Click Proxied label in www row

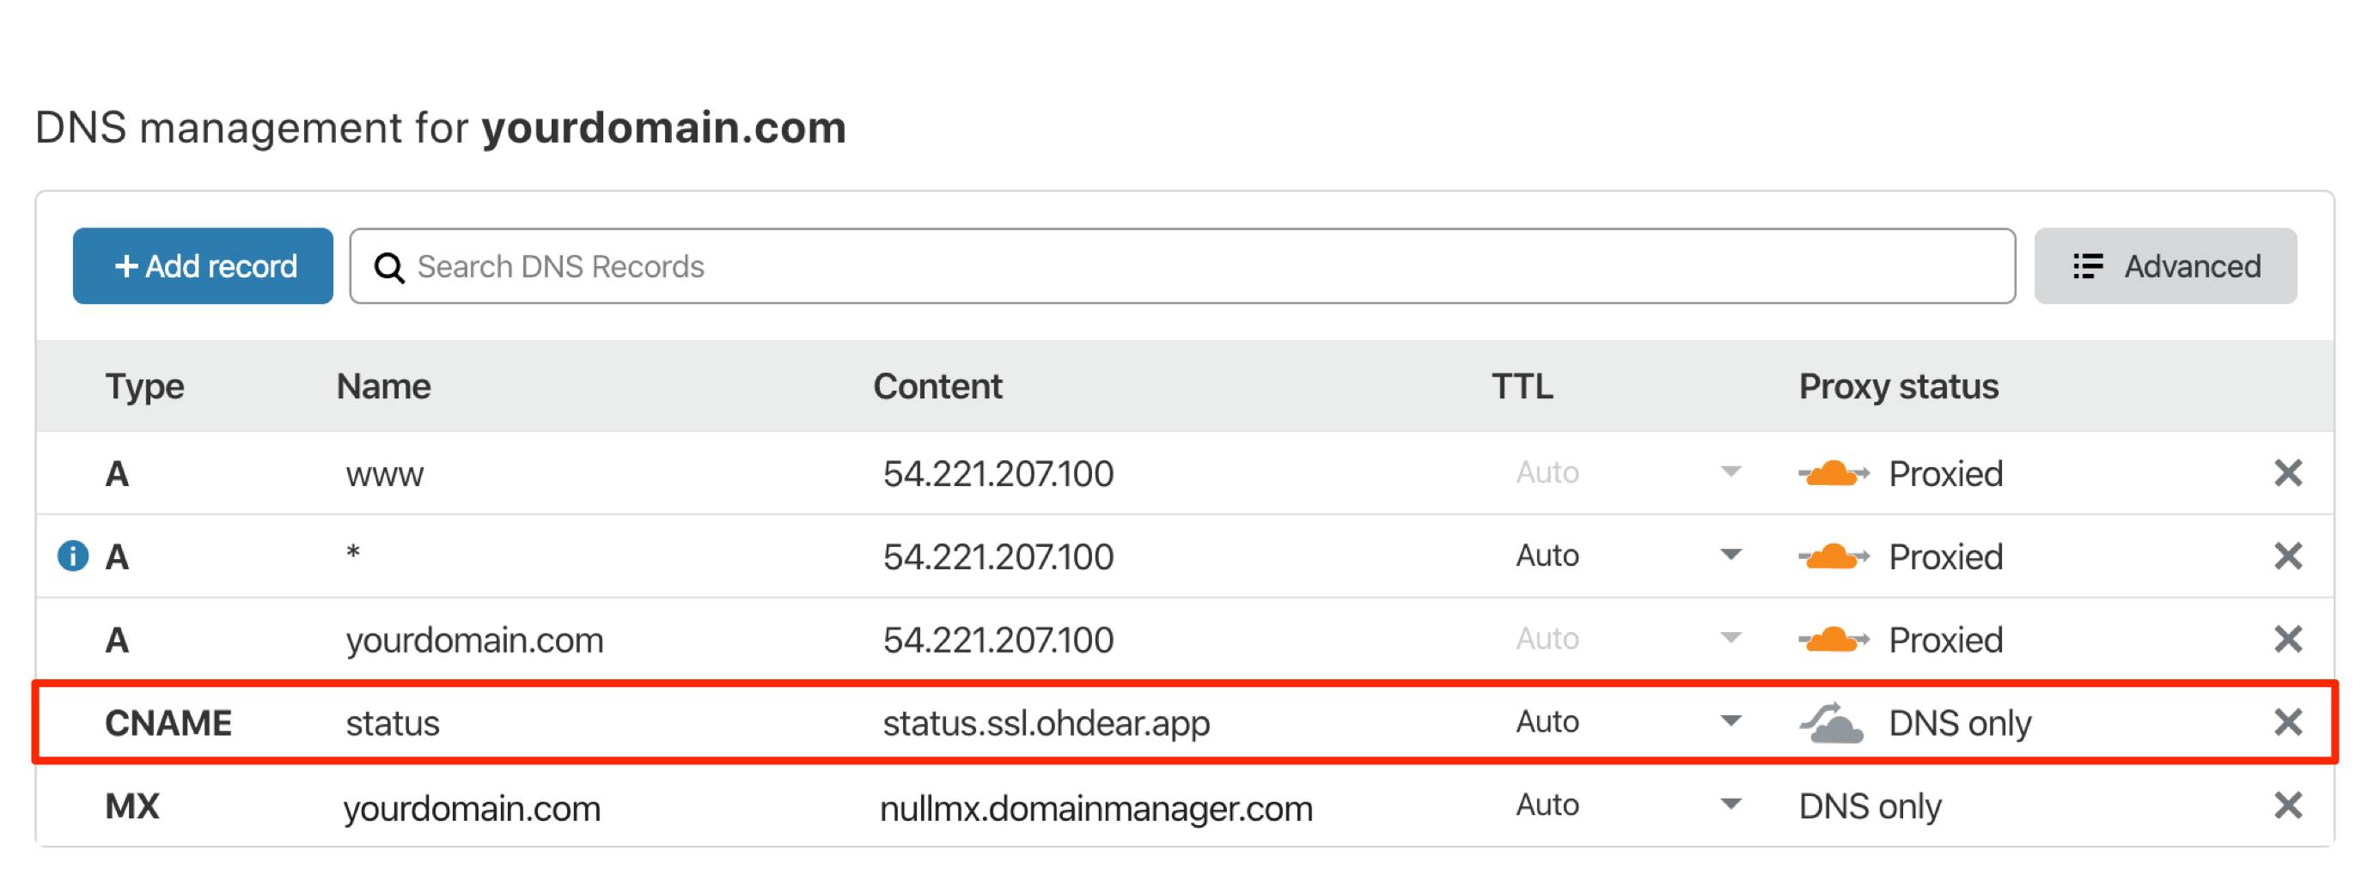pos(1945,475)
